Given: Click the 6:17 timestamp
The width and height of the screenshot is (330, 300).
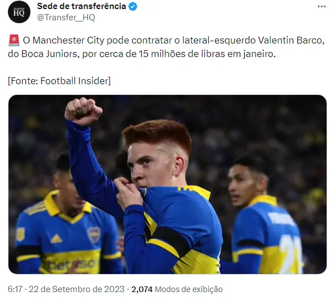Looking at the screenshot, I should pyautogui.click(x=15, y=289).
